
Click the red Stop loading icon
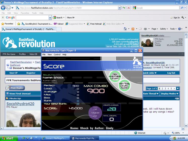[129, 8]
